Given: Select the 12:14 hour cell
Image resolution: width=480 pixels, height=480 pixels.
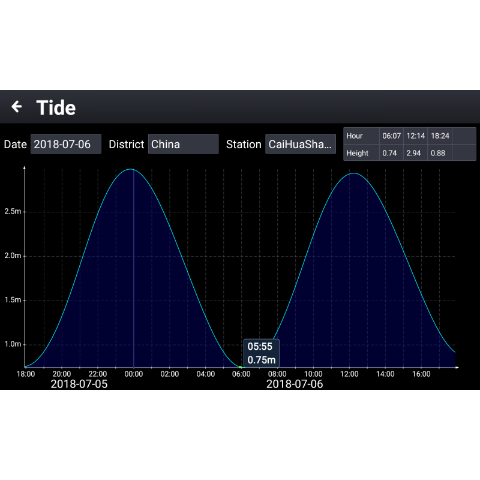Looking at the screenshot, I should point(416,136).
